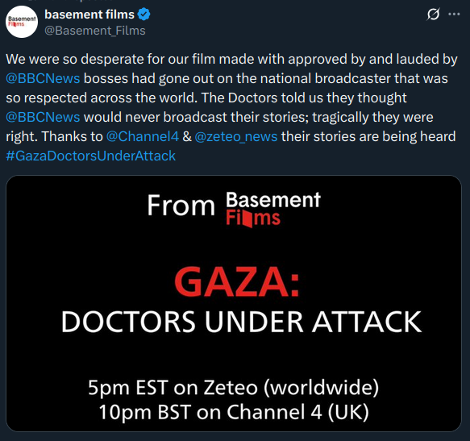Open the Grok slashed-circle icon
The width and height of the screenshot is (470, 441).
(433, 14)
